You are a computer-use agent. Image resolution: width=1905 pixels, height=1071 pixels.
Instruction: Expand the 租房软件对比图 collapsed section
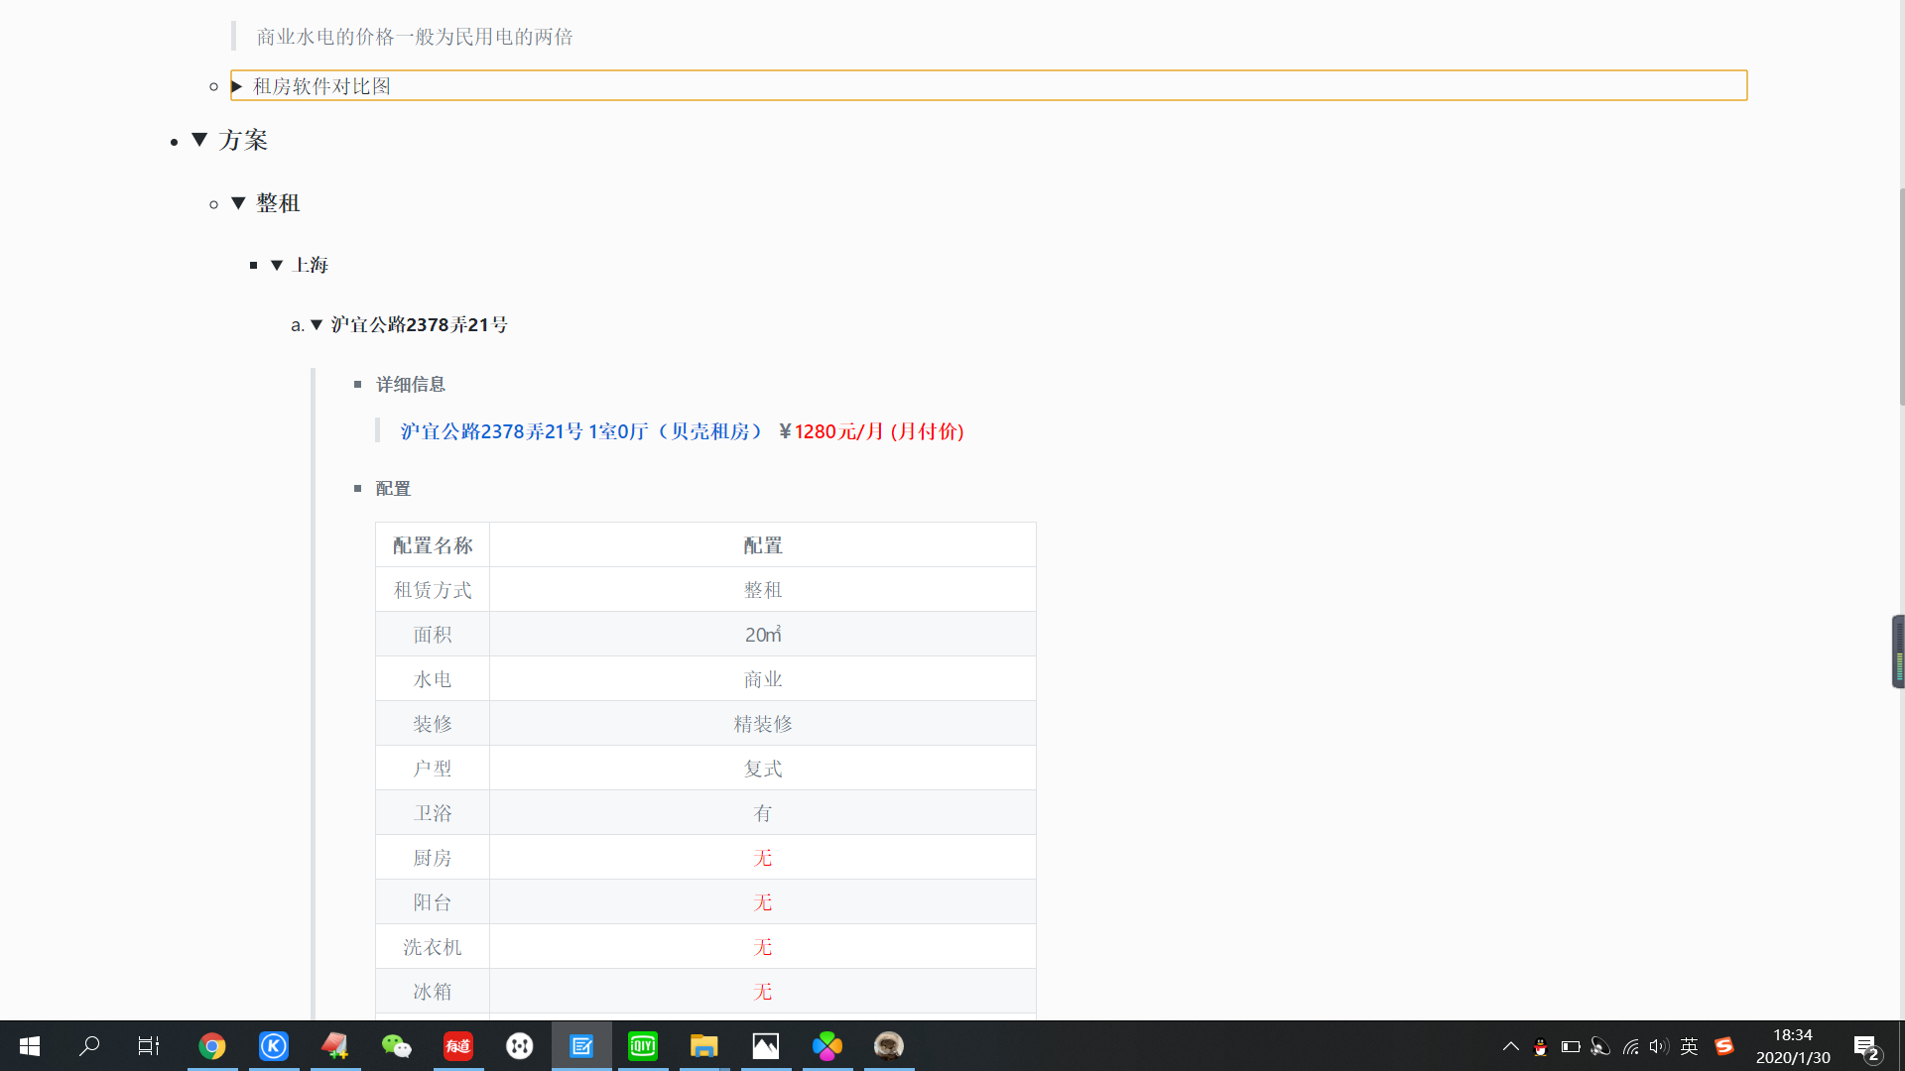[x=237, y=86]
